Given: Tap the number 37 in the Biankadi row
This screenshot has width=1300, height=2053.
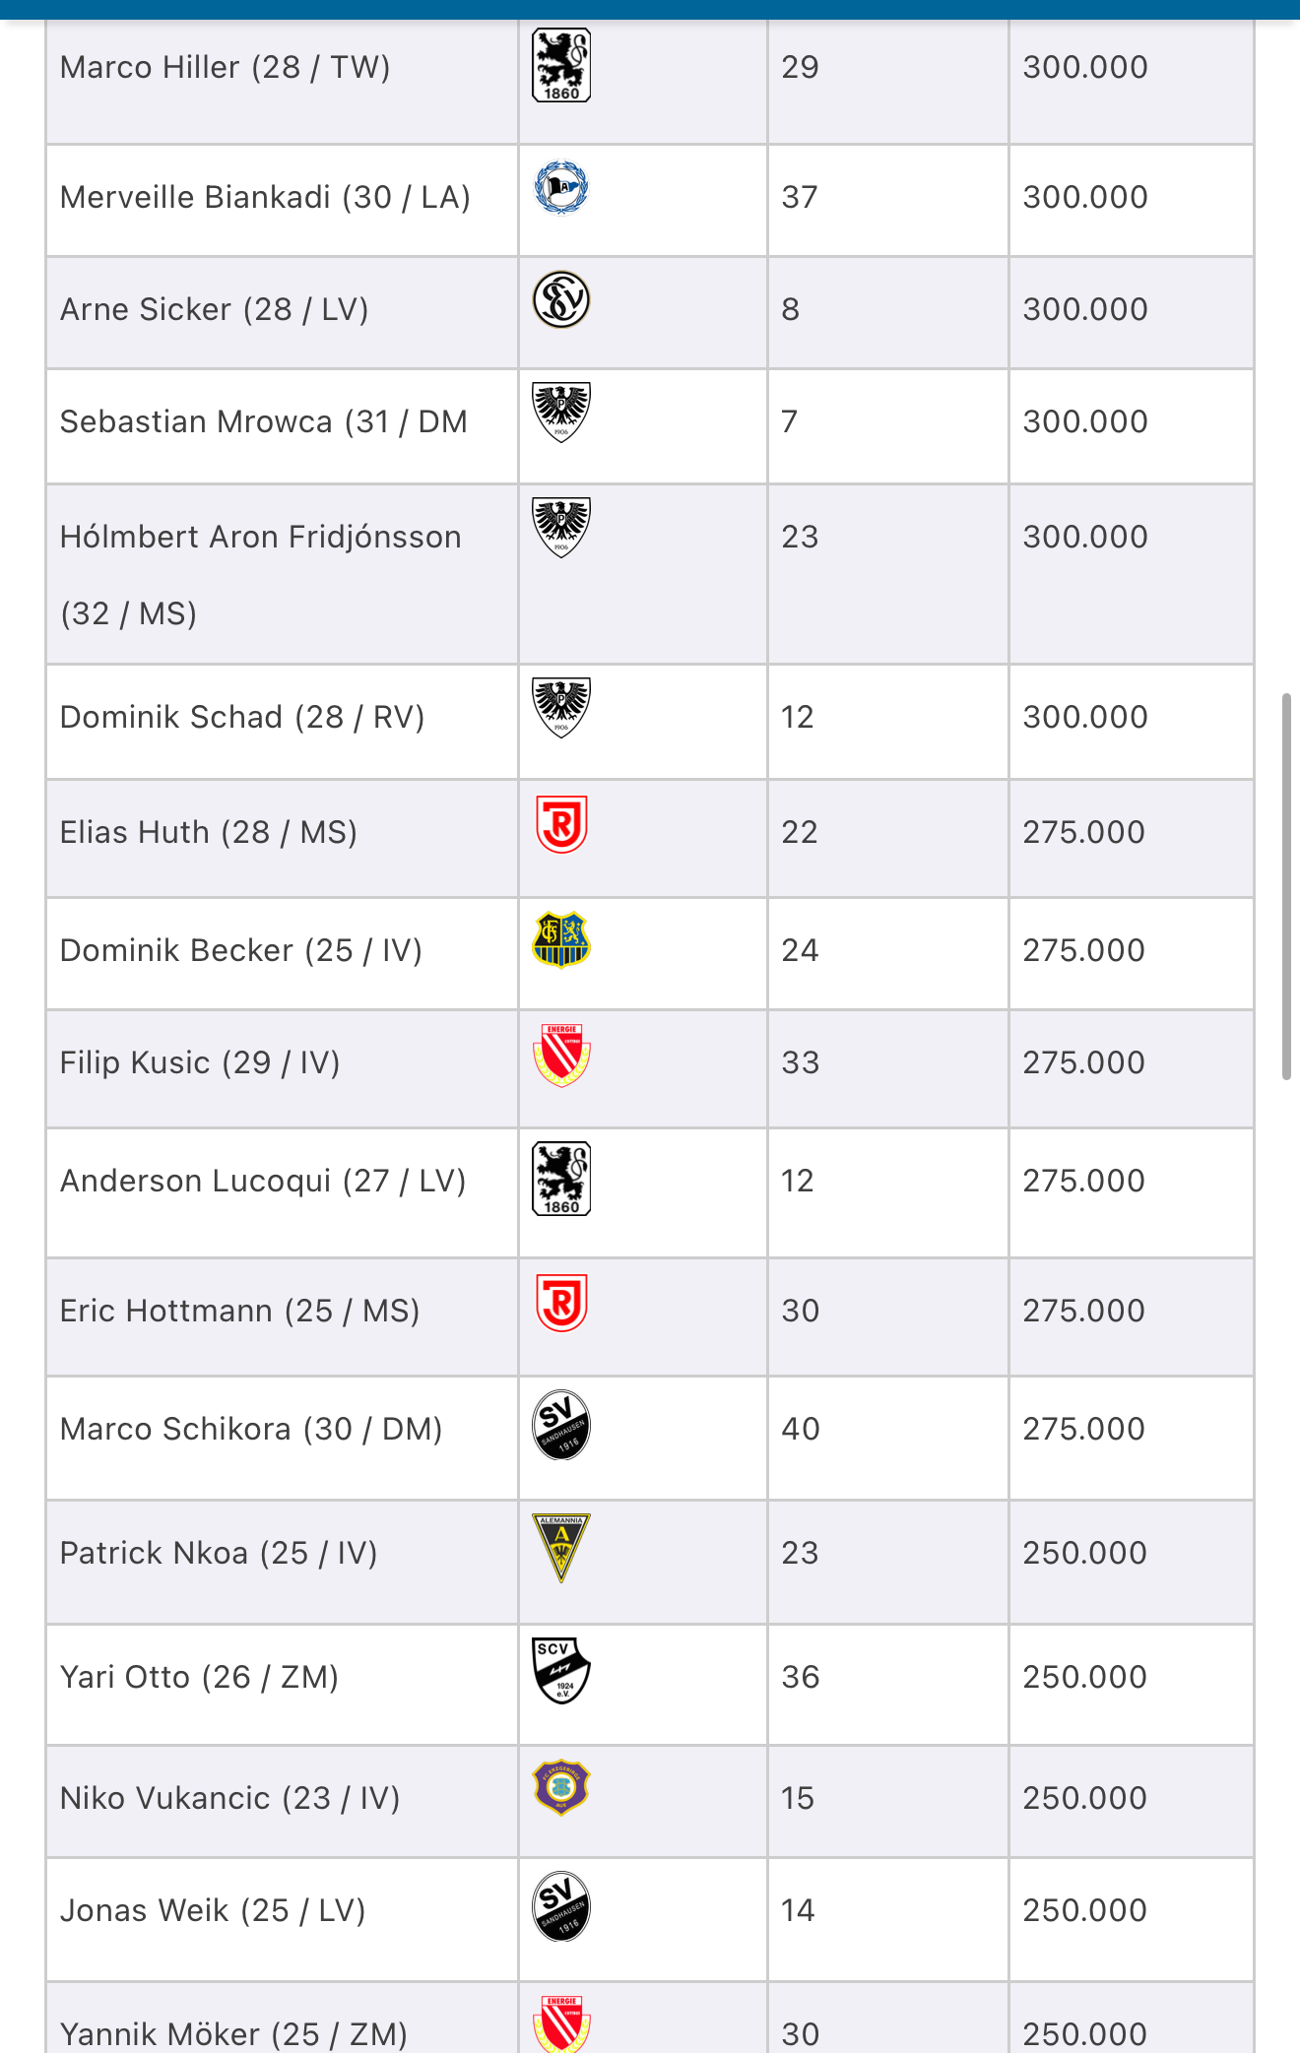Looking at the screenshot, I should 800,197.
